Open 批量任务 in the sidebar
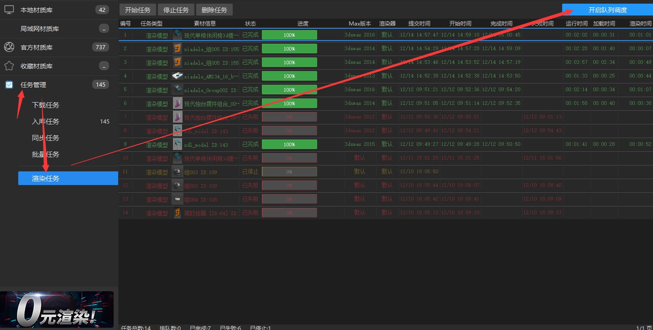Screen dimensions: 653x330 (46, 155)
